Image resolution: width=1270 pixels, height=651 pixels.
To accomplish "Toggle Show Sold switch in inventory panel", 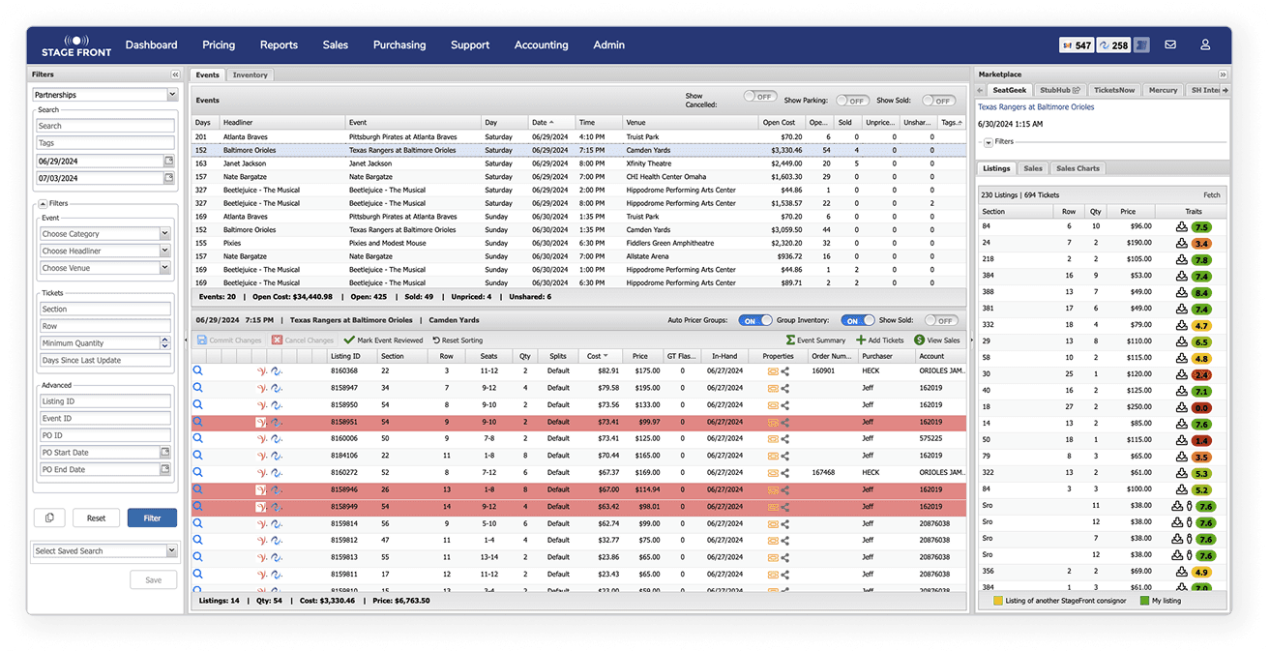I will pyautogui.click(x=941, y=320).
